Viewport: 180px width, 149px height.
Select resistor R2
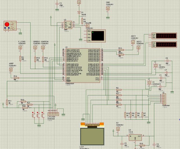tap(20, 58)
